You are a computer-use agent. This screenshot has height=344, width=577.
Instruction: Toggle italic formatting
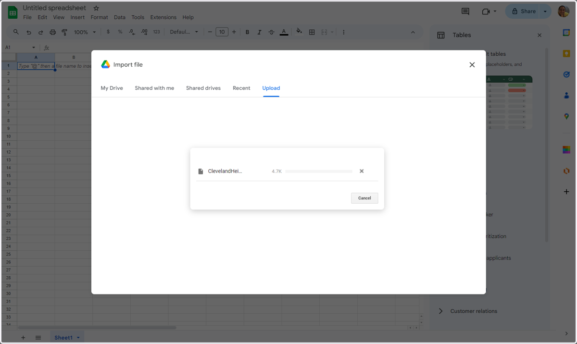coord(259,32)
